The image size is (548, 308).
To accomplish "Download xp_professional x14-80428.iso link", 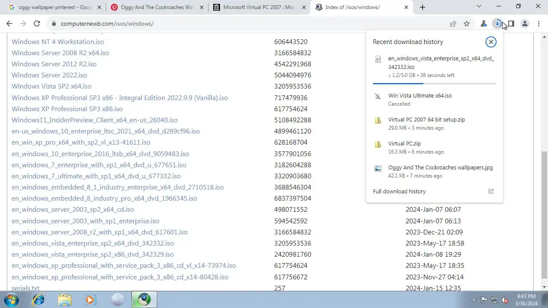I will [120, 277].
